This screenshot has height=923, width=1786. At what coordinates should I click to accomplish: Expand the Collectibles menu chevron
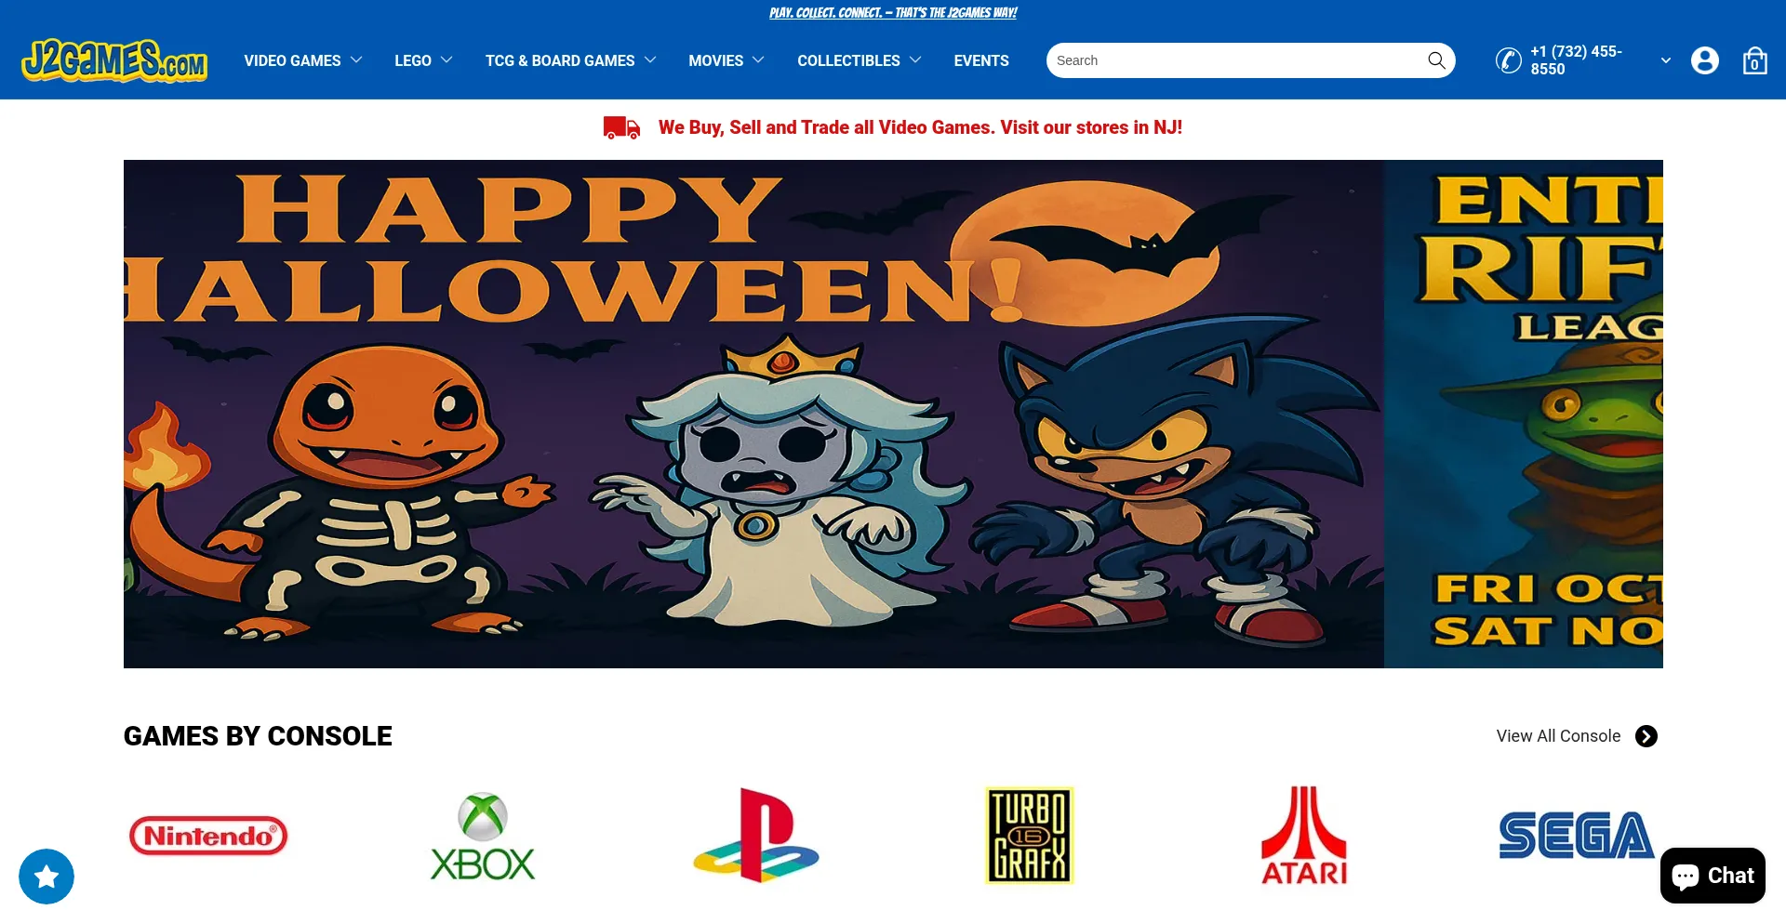tap(915, 60)
